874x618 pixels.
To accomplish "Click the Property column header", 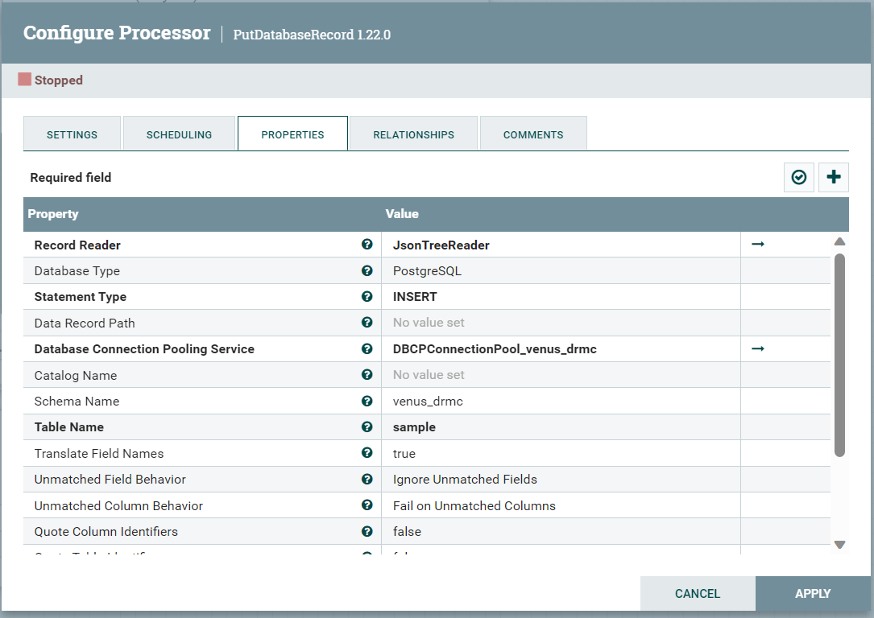I will pos(53,214).
